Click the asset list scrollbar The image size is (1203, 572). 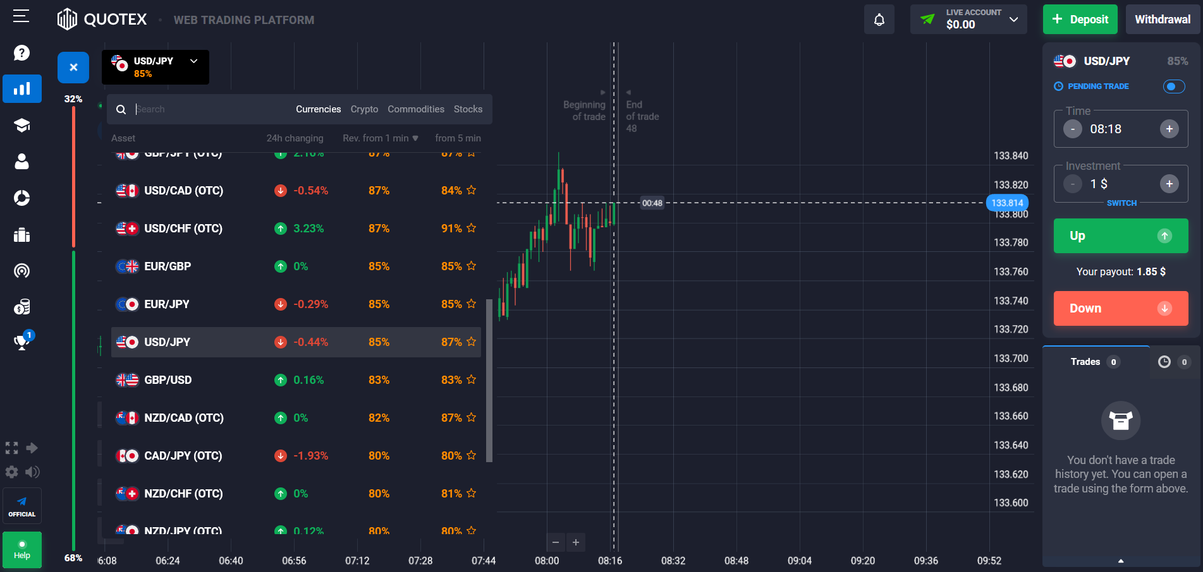489,381
